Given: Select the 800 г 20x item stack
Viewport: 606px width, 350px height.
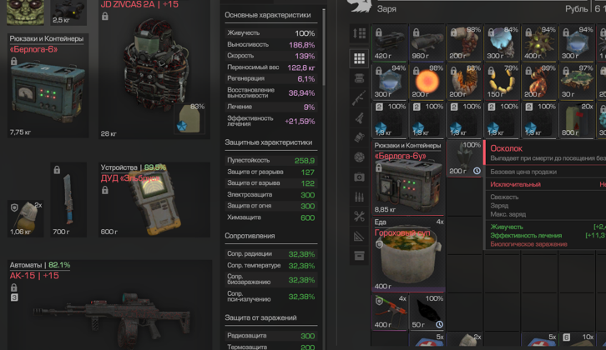Looking at the screenshot, I should [x=576, y=120].
